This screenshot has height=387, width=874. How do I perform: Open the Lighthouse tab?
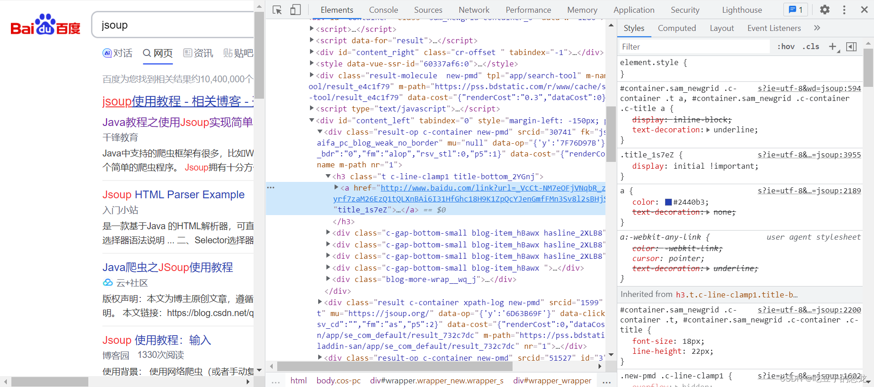pyautogui.click(x=742, y=10)
